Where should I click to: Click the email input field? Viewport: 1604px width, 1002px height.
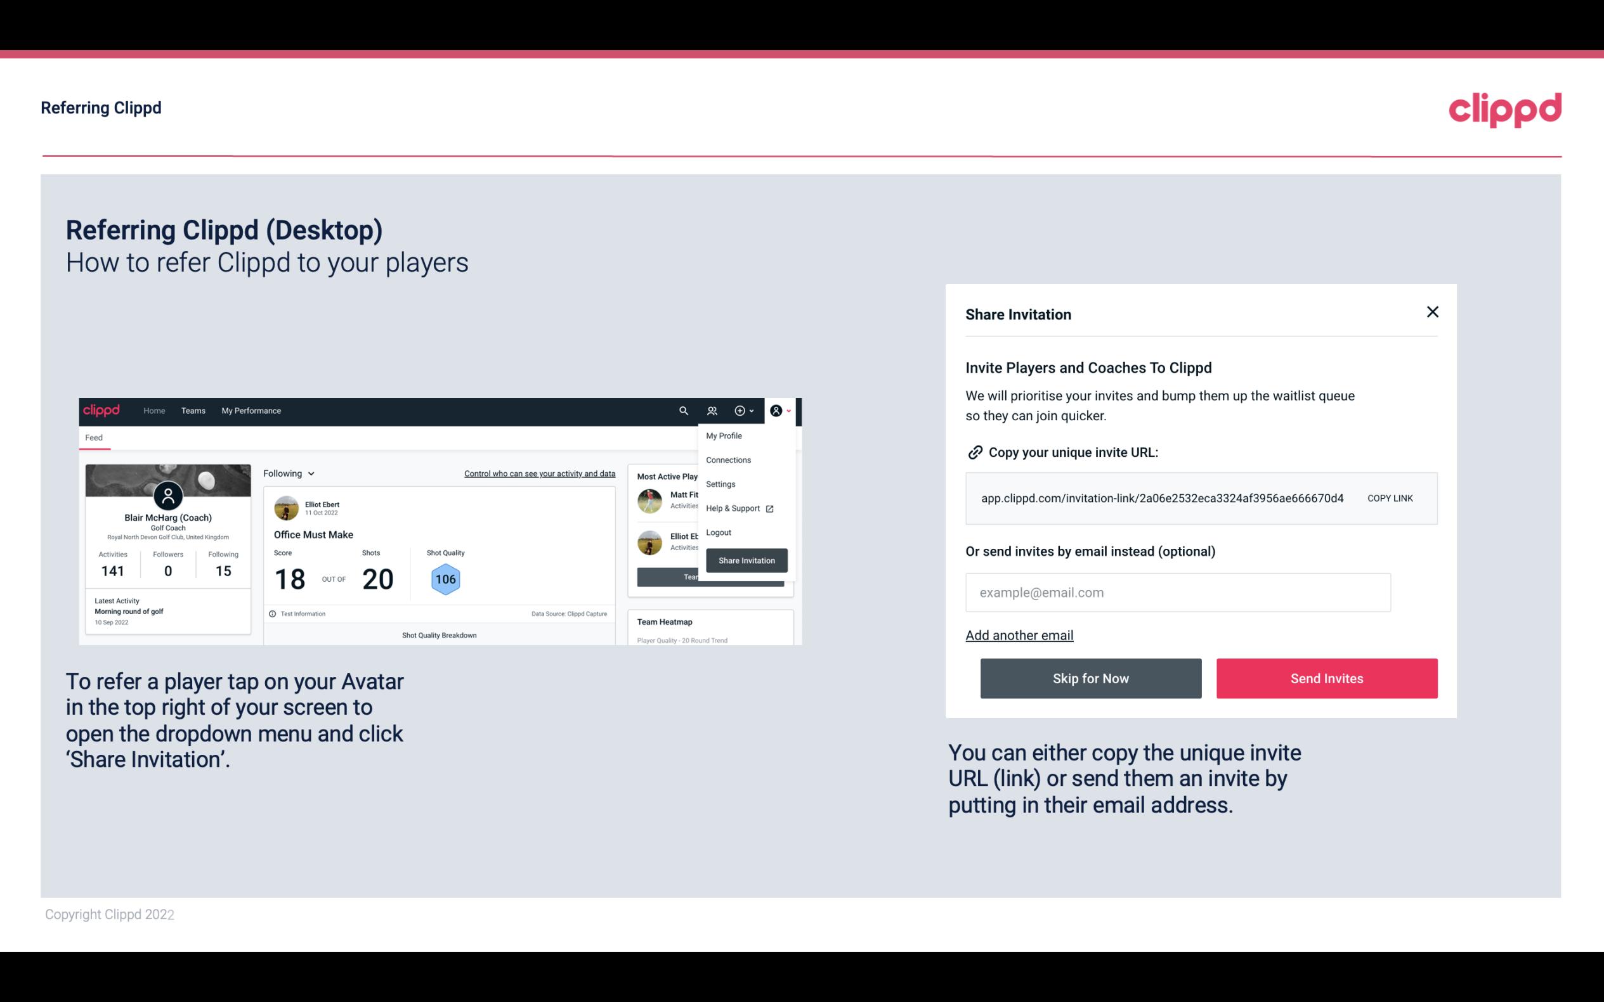pyautogui.click(x=1178, y=592)
